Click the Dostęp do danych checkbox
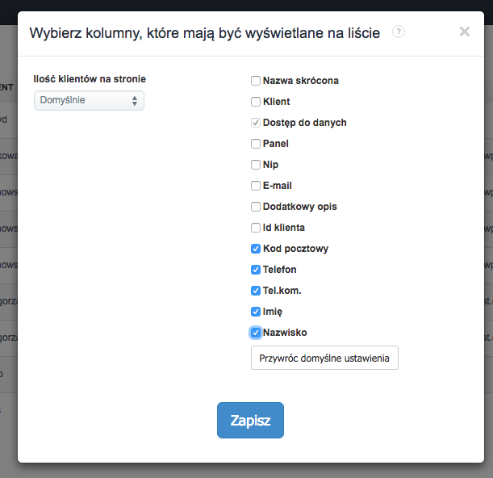493x478 pixels. (256, 123)
